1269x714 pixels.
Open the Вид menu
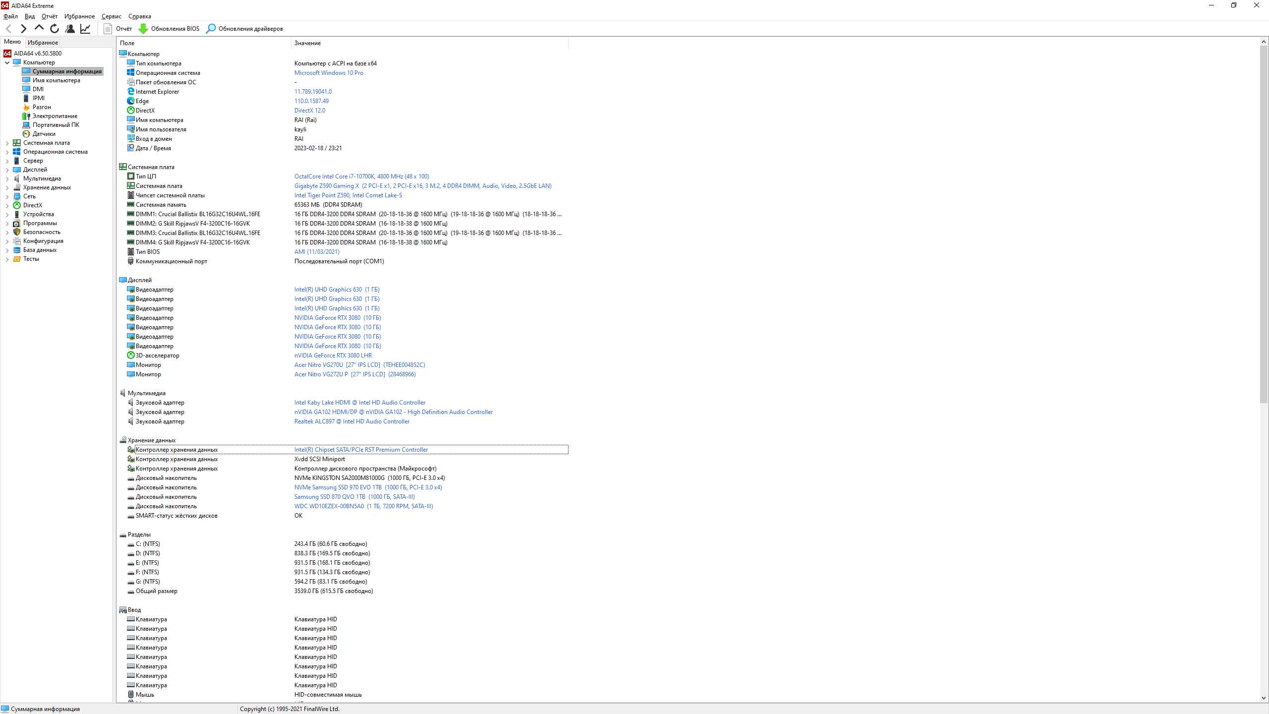(x=30, y=16)
